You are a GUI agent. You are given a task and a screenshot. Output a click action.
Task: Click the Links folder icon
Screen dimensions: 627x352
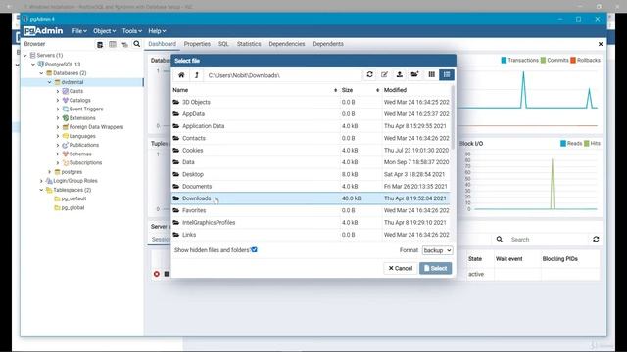[x=176, y=235]
